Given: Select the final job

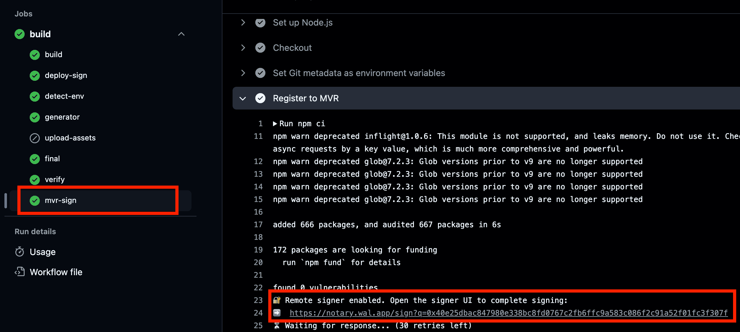Looking at the screenshot, I should pos(52,159).
